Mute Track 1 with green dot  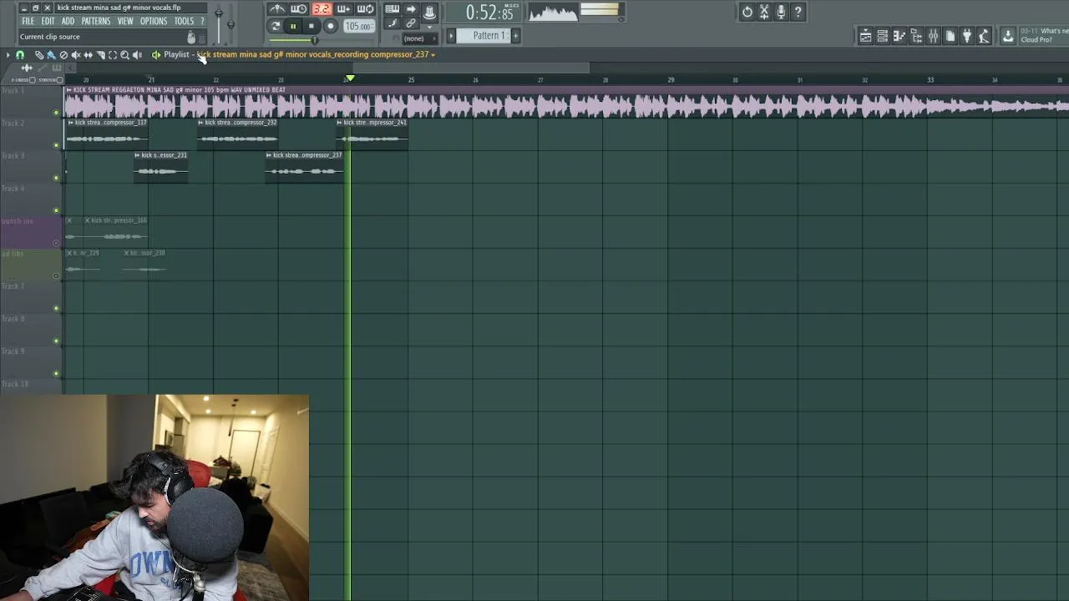coord(57,113)
